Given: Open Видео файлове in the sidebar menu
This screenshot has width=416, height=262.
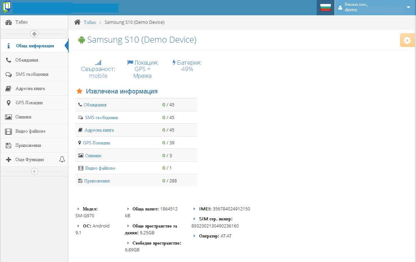Looking at the screenshot, I should pos(34,131).
